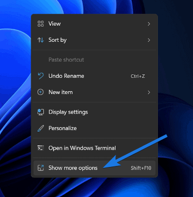193x197 pixels.
Task: Select Undo Rename from the menu
Action: [x=94, y=76]
